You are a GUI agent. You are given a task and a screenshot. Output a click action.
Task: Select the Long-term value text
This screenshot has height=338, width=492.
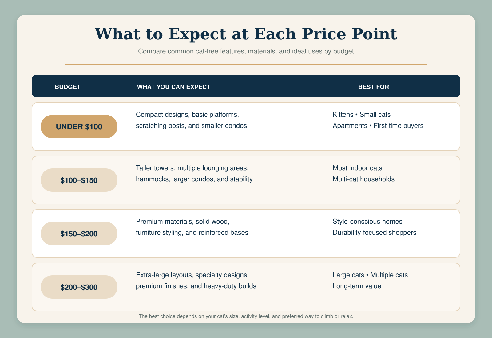(357, 286)
